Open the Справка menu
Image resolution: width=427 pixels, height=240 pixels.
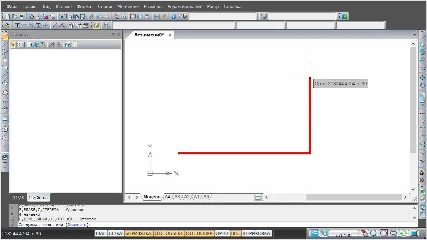233,6
